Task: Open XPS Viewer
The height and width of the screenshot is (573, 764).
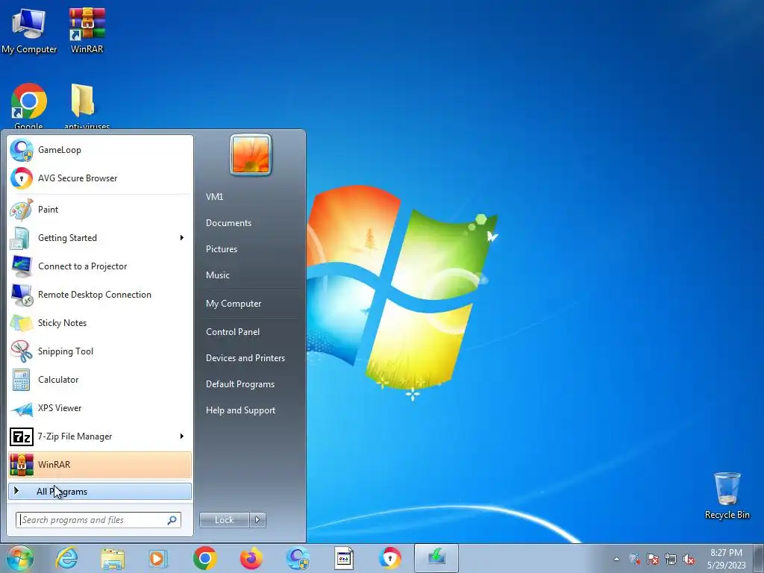Action: 100,408
